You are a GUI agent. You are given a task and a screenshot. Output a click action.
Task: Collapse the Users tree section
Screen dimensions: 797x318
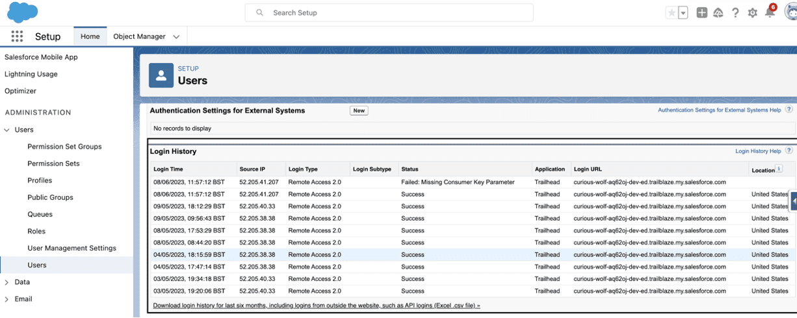(x=7, y=130)
